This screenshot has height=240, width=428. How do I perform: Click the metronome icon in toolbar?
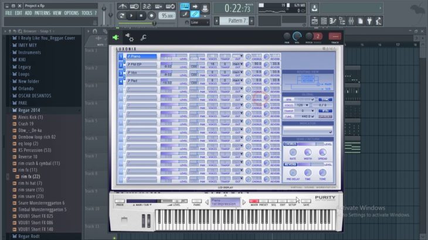pos(123,6)
